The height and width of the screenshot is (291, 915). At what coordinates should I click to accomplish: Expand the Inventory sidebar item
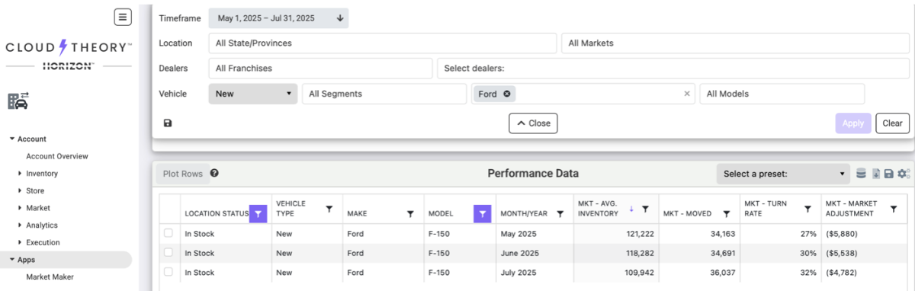pos(20,174)
